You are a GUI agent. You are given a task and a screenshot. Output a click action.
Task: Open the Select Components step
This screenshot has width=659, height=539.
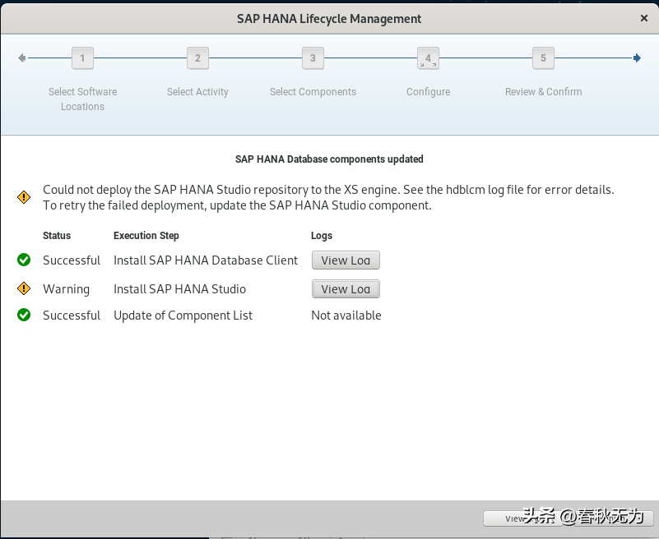pos(313,91)
